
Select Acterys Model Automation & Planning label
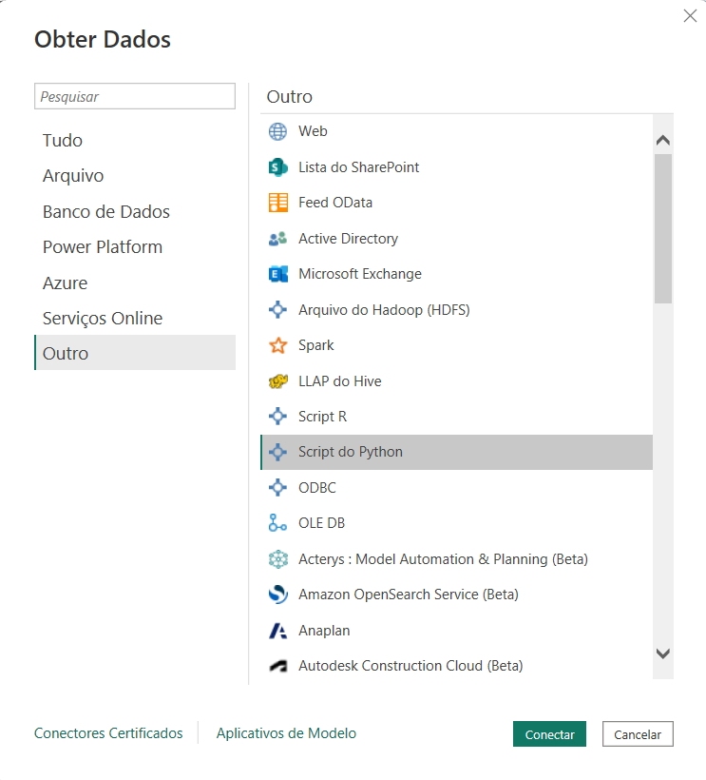point(443,559)
